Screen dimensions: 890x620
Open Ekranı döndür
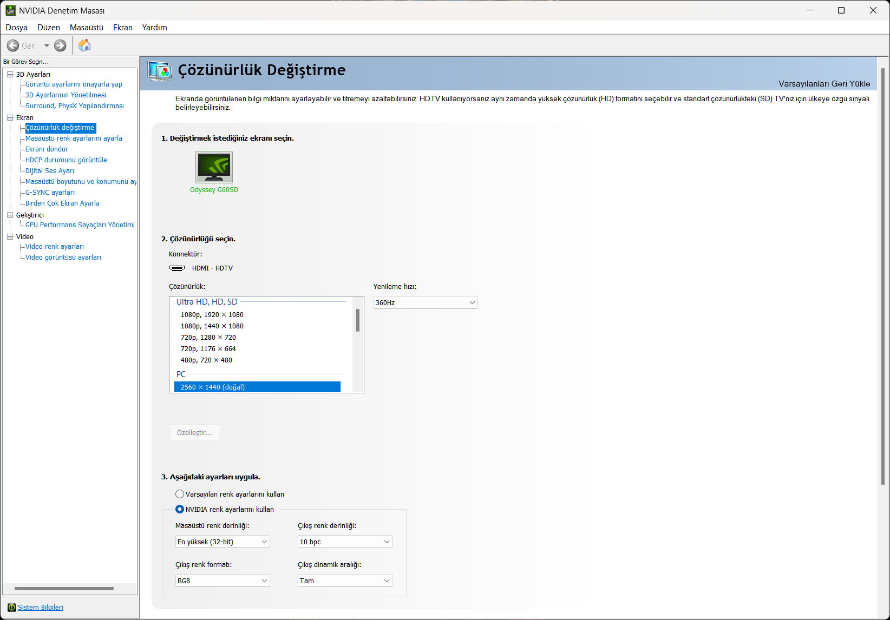coord(47,149)
